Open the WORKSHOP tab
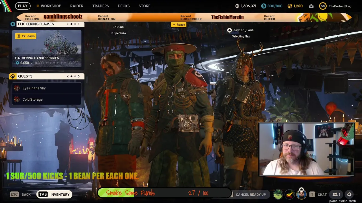The image size is (362, 203). pos(49,6)
